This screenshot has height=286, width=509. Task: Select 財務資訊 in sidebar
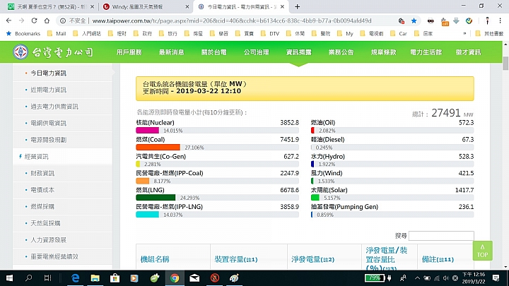(42, 173)
